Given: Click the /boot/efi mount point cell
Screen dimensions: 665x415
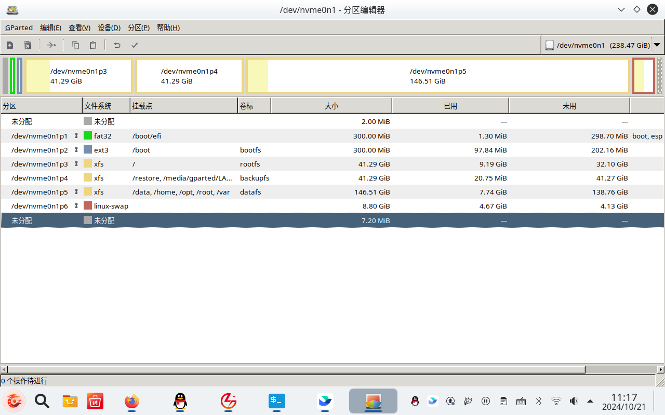Looking at the screenshot, I should pyautogui.click(x=147, y=135).
